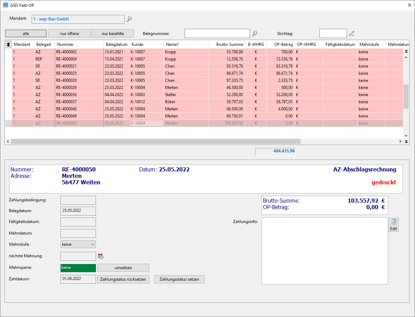Click the nächste Mahnung date field
Image resolution: width=415 pixels, height=317 pixels.
78,256
